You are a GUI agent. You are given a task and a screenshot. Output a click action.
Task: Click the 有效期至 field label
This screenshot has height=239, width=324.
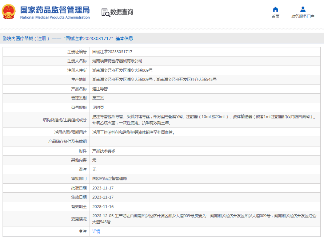[79, 207]
